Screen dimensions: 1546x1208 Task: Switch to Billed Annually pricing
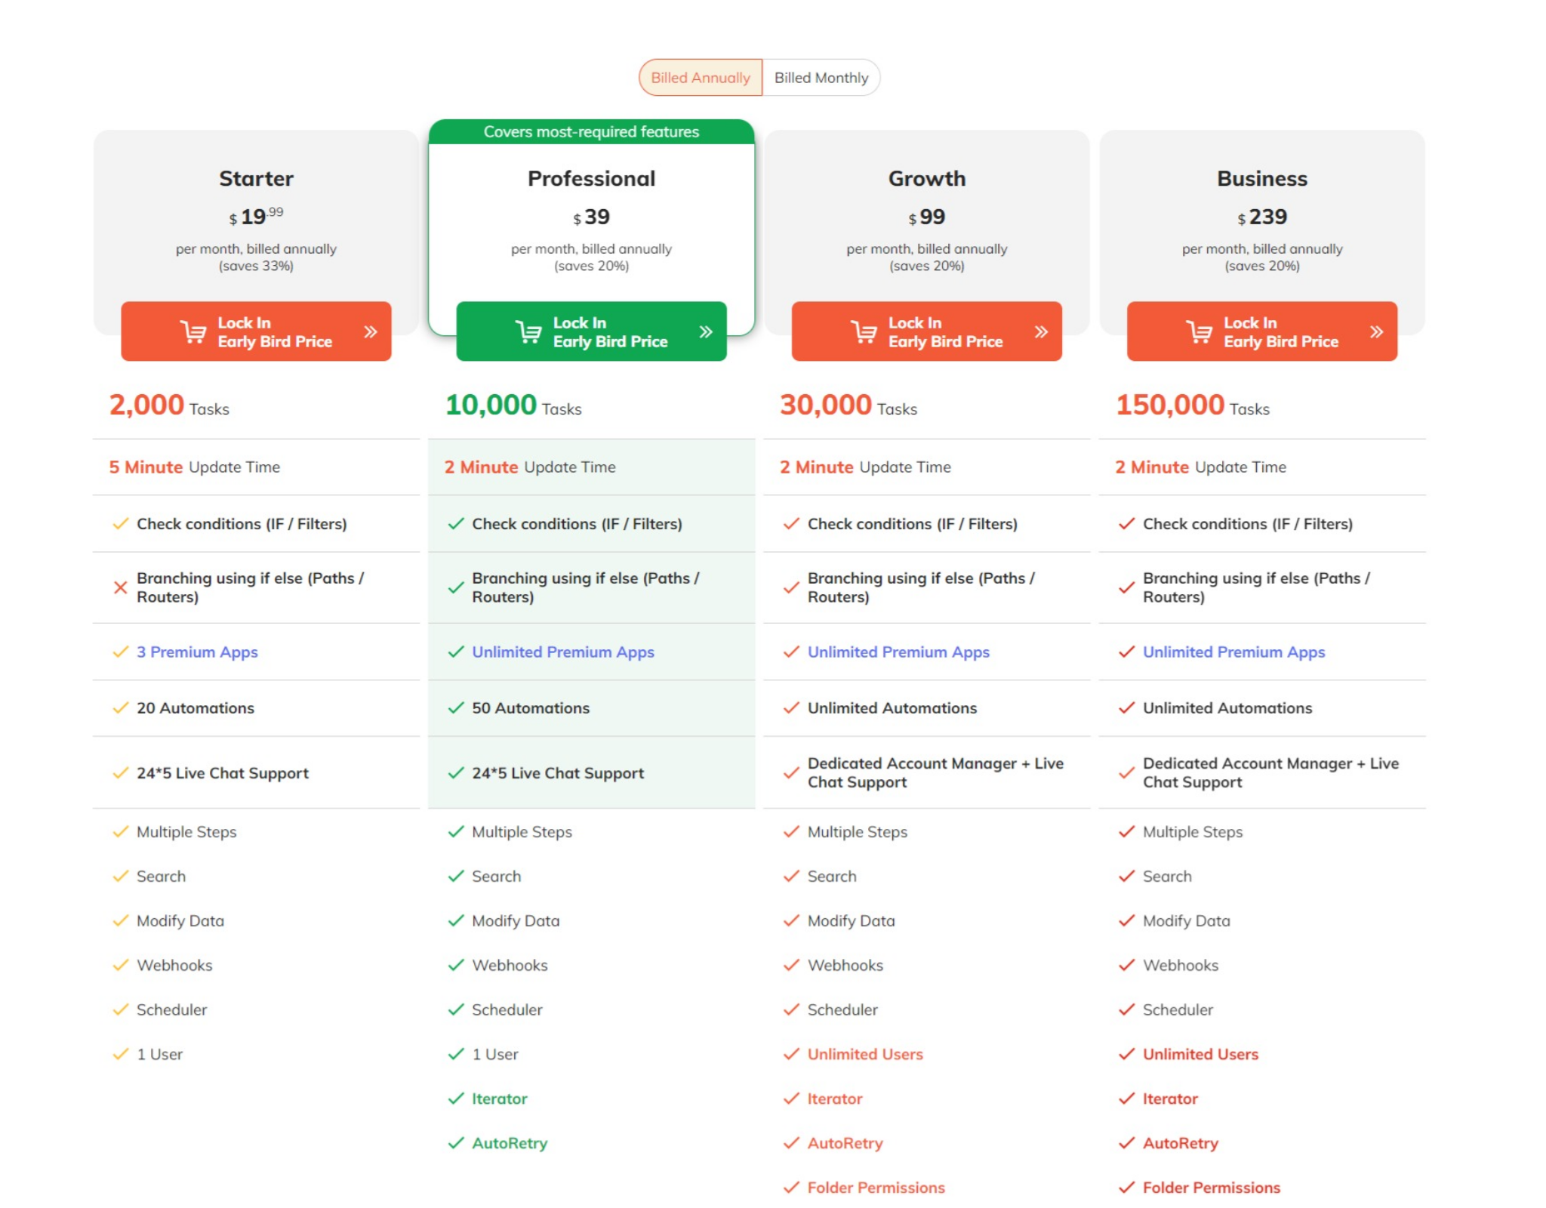[700, 78]
